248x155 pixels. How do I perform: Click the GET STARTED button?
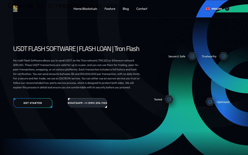(33, 103)
